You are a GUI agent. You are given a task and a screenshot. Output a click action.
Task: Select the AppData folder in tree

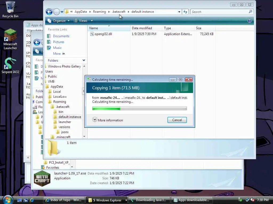coord(57,87)
